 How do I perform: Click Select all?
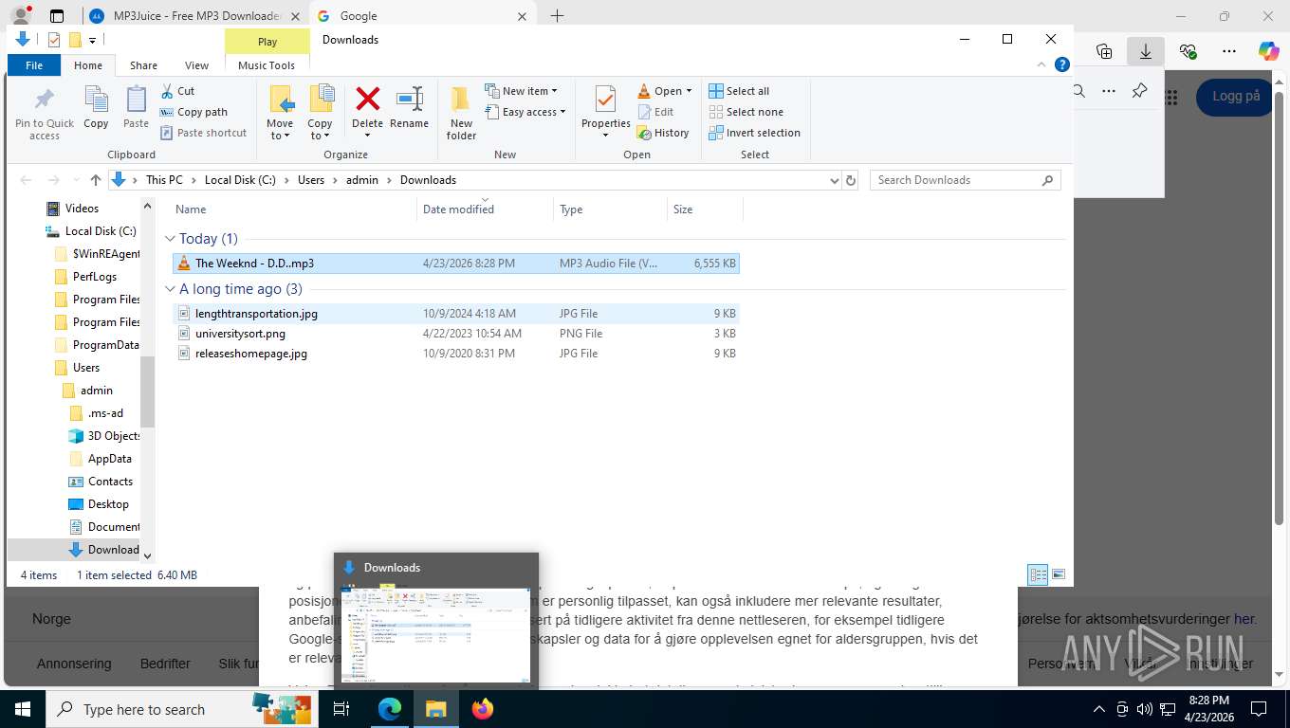[739, 91]
